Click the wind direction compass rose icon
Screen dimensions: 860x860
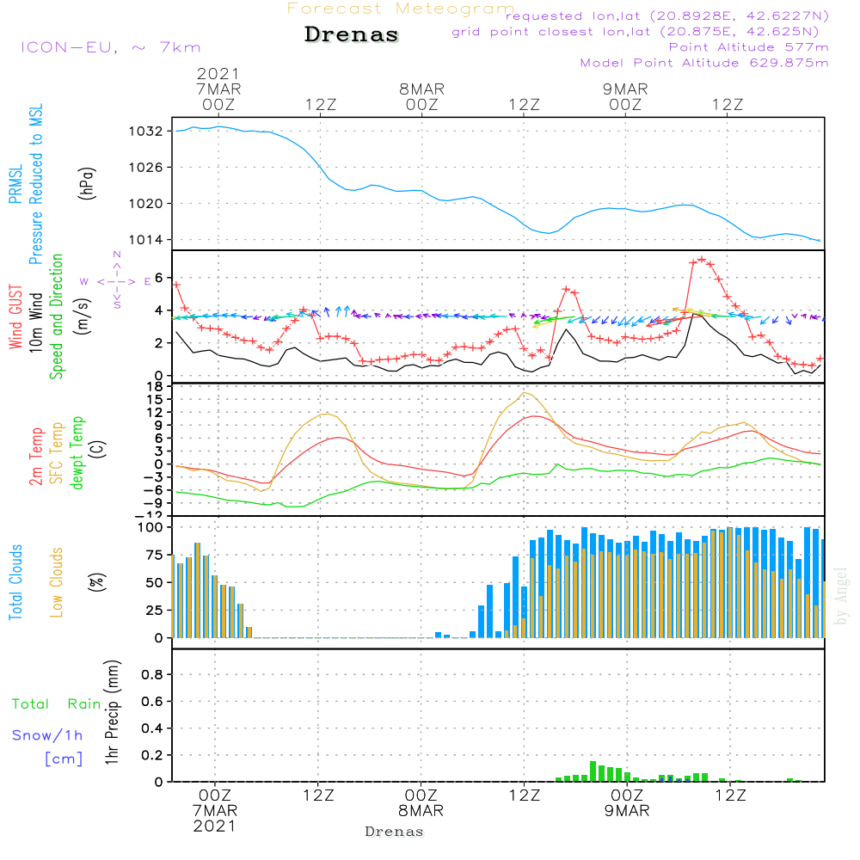click(117, 281)
